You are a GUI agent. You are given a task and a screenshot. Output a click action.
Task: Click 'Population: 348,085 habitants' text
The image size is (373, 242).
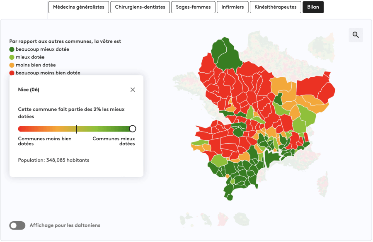coord(53,160)
